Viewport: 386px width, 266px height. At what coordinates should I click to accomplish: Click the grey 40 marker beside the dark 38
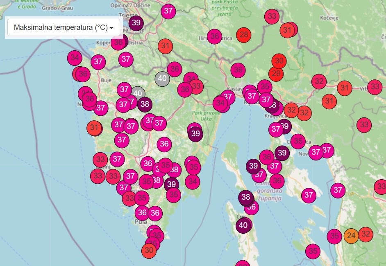(x=138, y=93)
